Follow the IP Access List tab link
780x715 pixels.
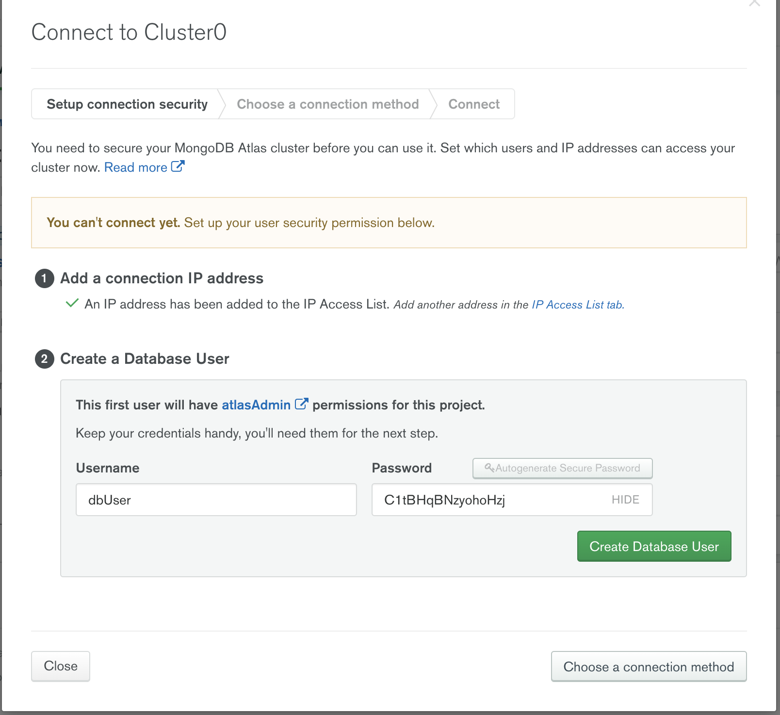[x=578, y=305]
